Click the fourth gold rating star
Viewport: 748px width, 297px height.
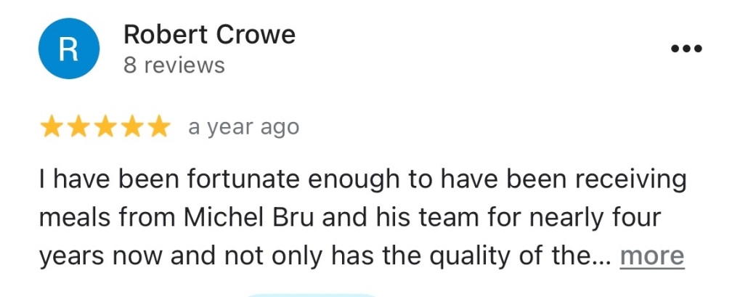tap(131, 128)
